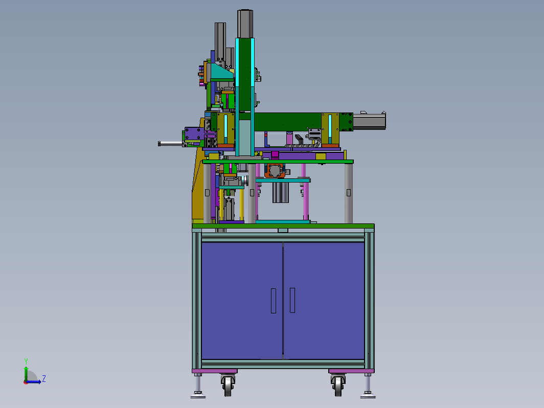Pick the left cabinet door handle
This screenshot has height=408, width=544.
coord(274,301)
